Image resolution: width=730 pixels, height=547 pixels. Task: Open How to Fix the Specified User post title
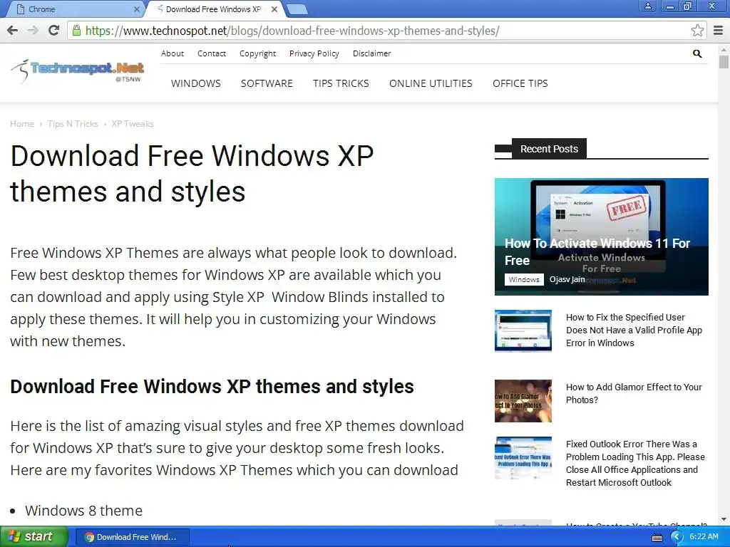point(634,330)
